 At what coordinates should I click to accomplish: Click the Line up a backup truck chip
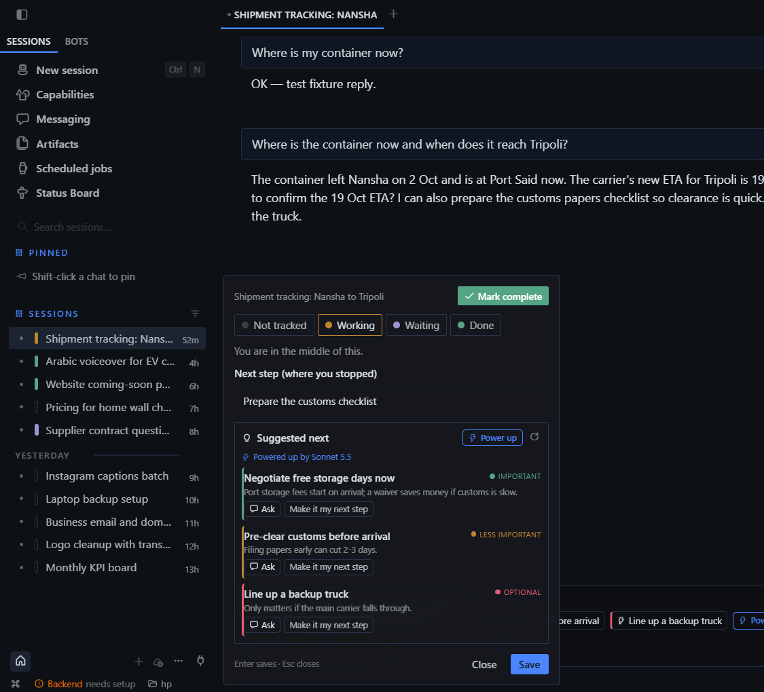pyautogui.click(x=669, y=621)
